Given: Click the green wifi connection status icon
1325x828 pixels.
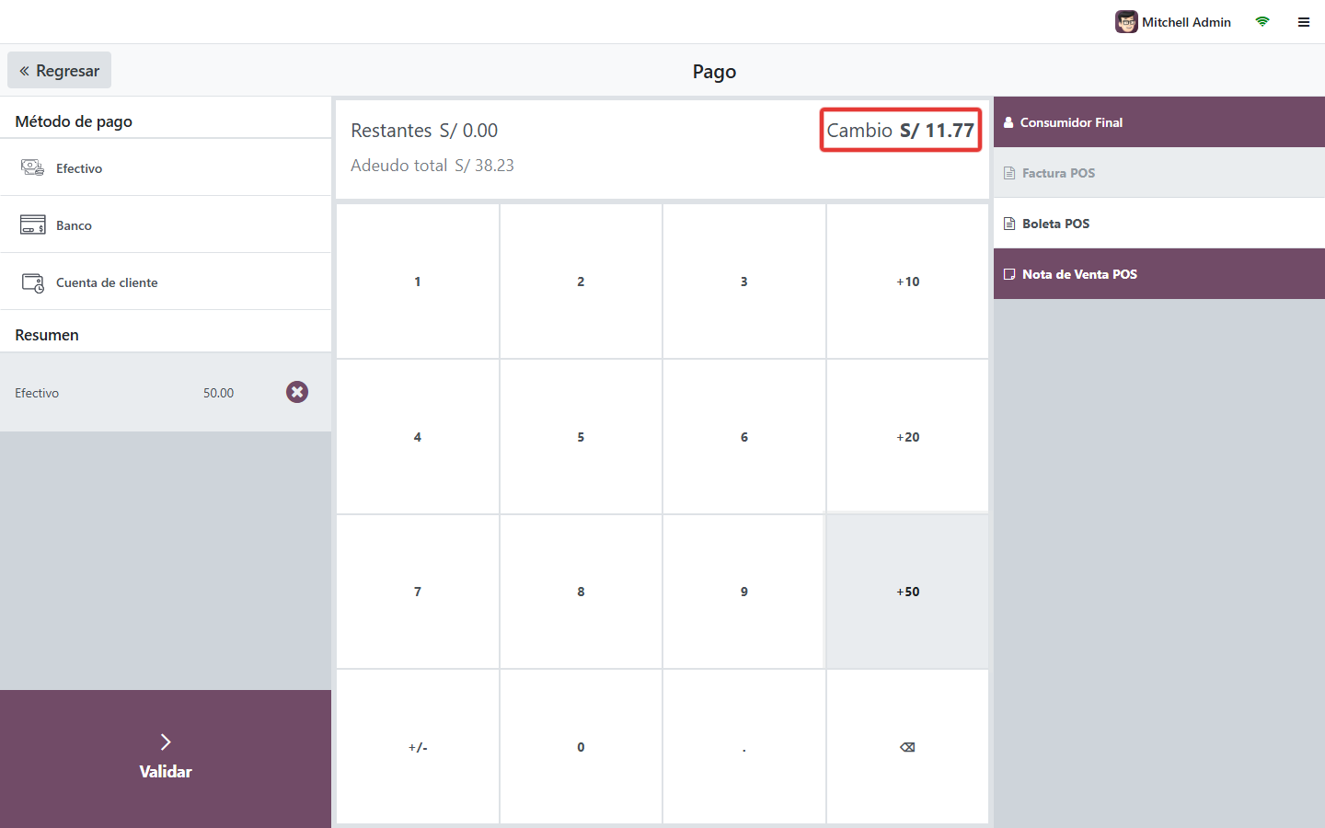Looking at the screenshot, I should tap(1262, 22).
